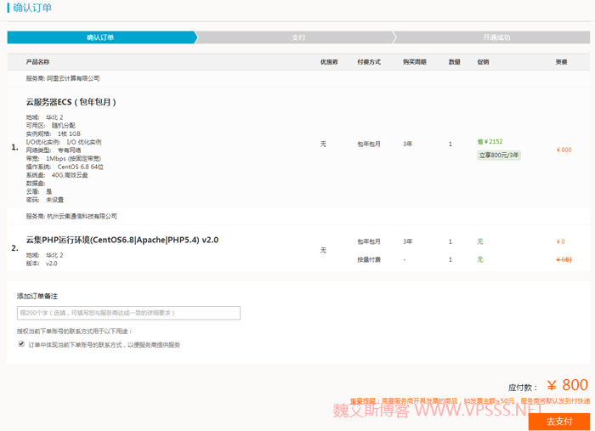Click the 购买周期 column header

pyautogui.click(x=414, y=62)
